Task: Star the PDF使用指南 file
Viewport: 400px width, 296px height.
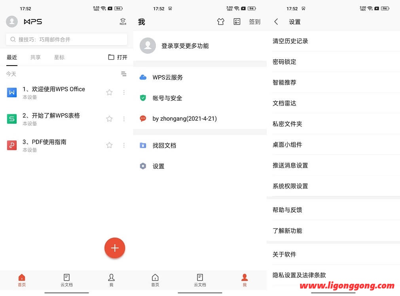Action: tap(109, 145)
